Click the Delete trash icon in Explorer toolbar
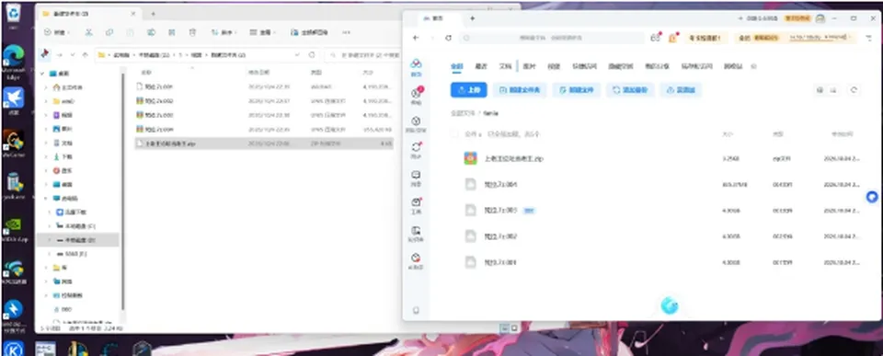Screen dimensions: 883x356 point(192,33)
